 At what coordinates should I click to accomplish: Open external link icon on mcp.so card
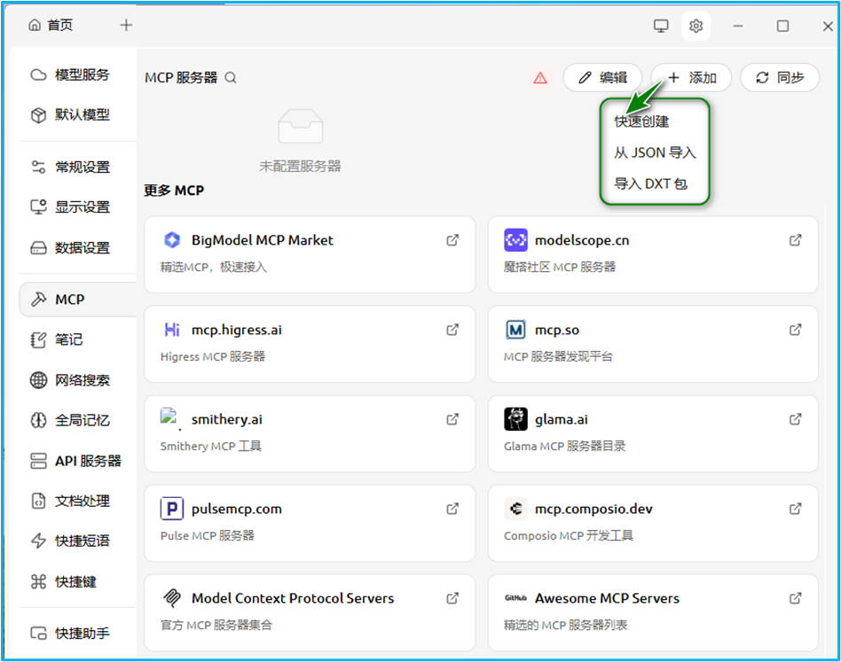796,330
